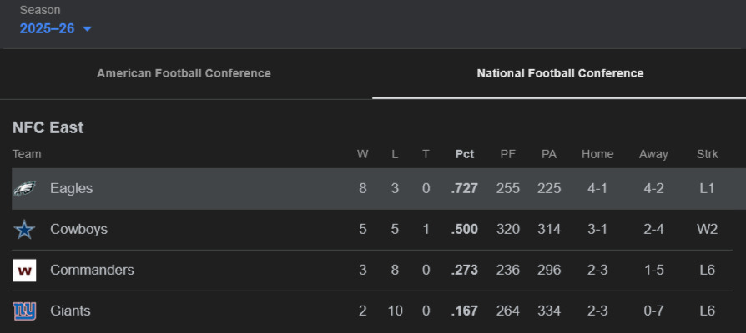The height and width of the screenshot is (333, 746).
Task: Click the Giants NY logo icon
Action: click(24, 311)
